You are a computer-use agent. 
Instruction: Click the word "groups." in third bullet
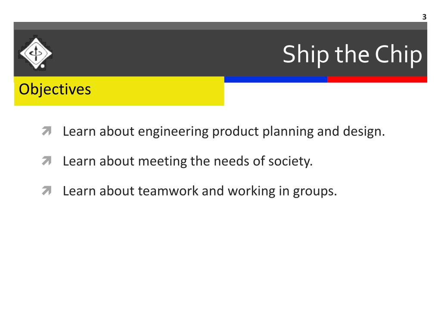coord(315,191)
